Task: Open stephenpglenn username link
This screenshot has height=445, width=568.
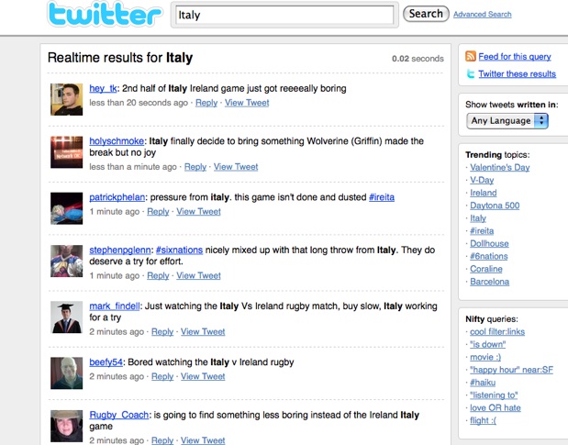Action: [x=120, y=250]
